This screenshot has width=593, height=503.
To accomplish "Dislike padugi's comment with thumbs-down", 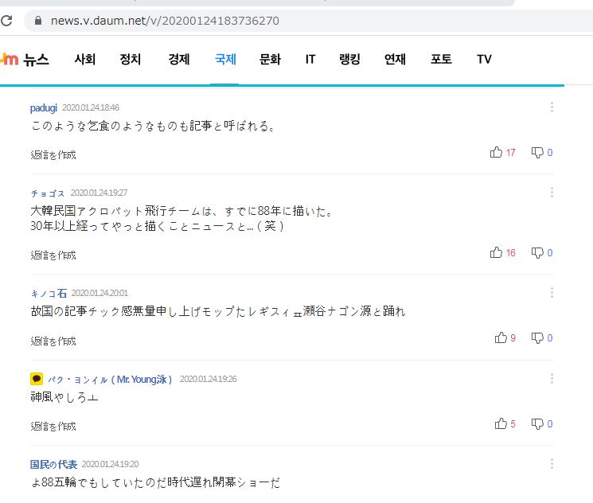I will (537, 152).
